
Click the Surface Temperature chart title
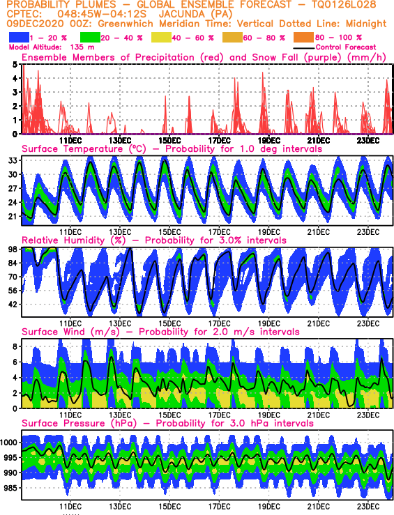172,148
